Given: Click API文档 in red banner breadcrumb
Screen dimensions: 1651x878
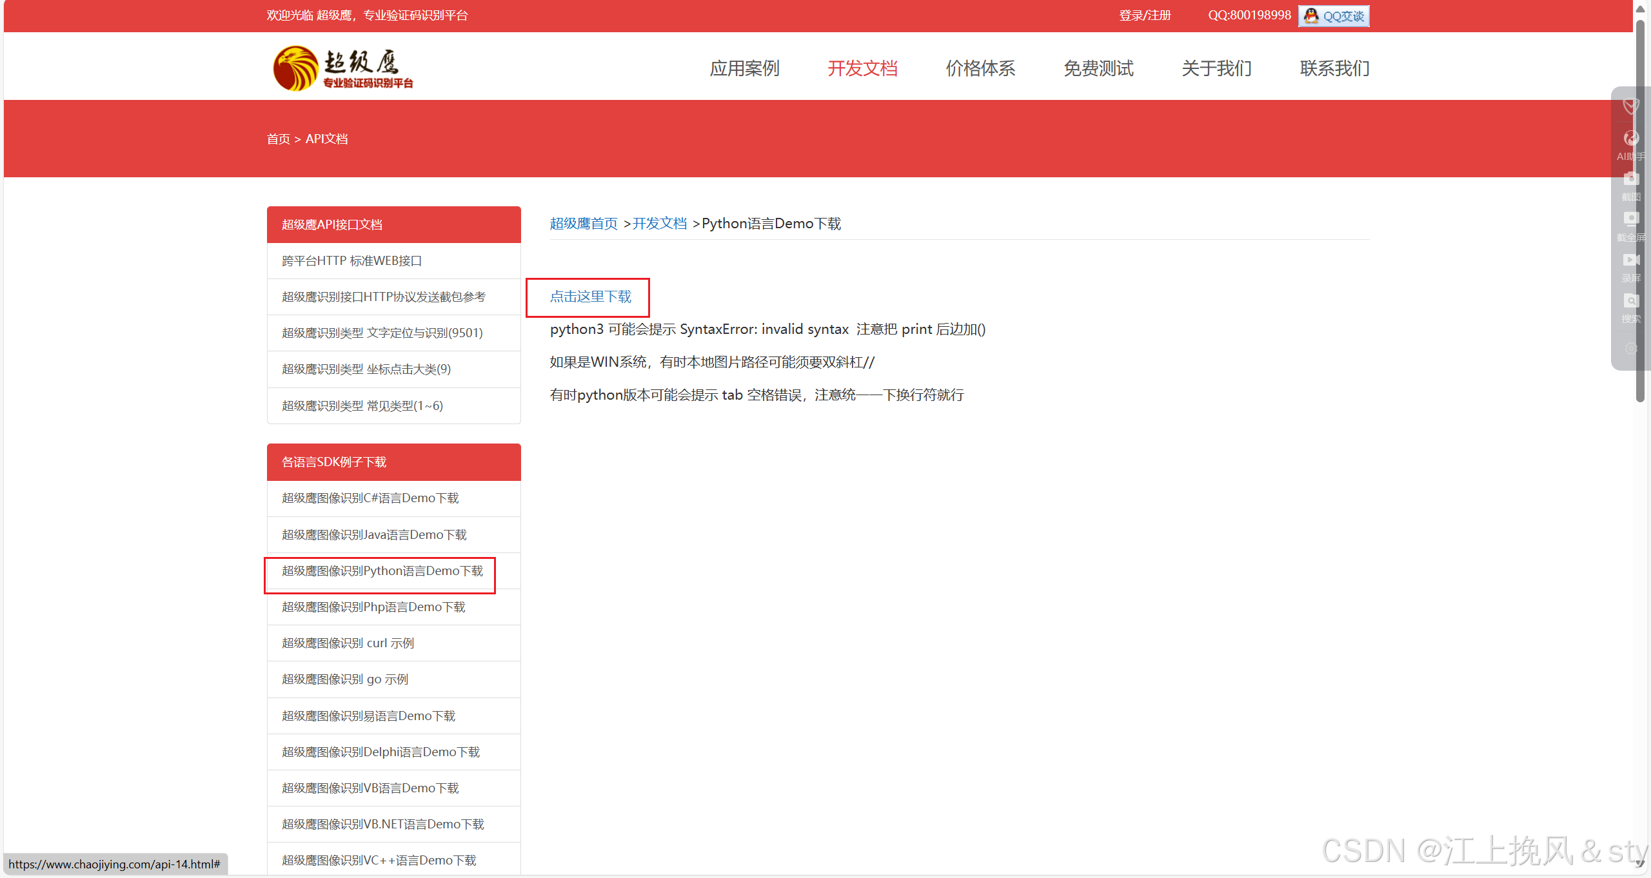Looking at the screenshot, I should 326,139.
